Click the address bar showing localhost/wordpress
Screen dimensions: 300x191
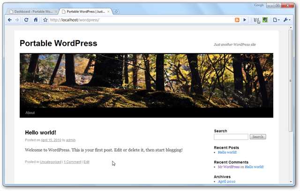click(141, 20)
